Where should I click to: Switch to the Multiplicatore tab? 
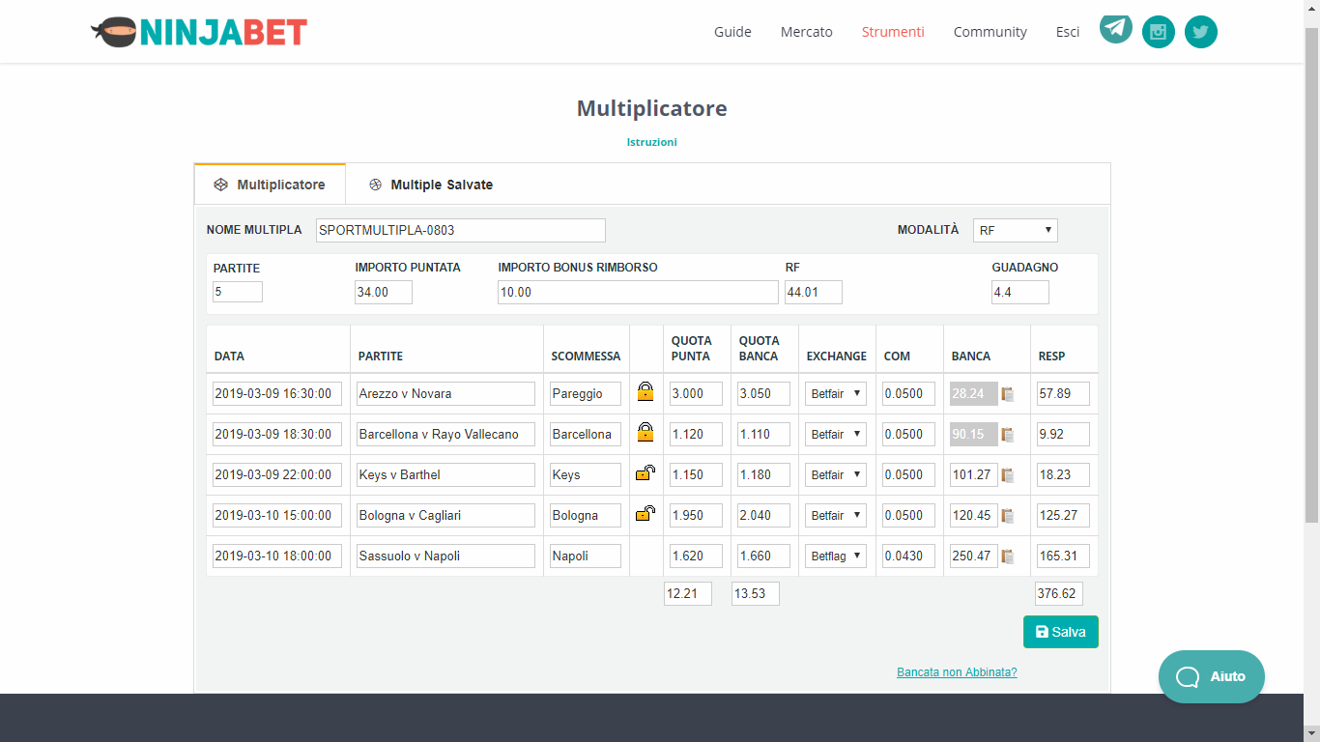pyautogui.click(x=270, y=185)
